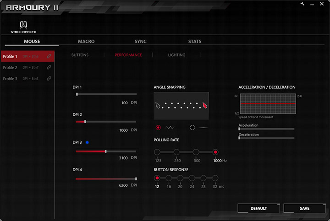Select 12 ms button response
This screenshot has height=221, width=330.
tap(157, 178)
